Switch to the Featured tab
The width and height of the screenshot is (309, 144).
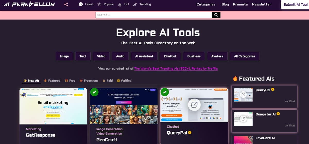point(52,81)
